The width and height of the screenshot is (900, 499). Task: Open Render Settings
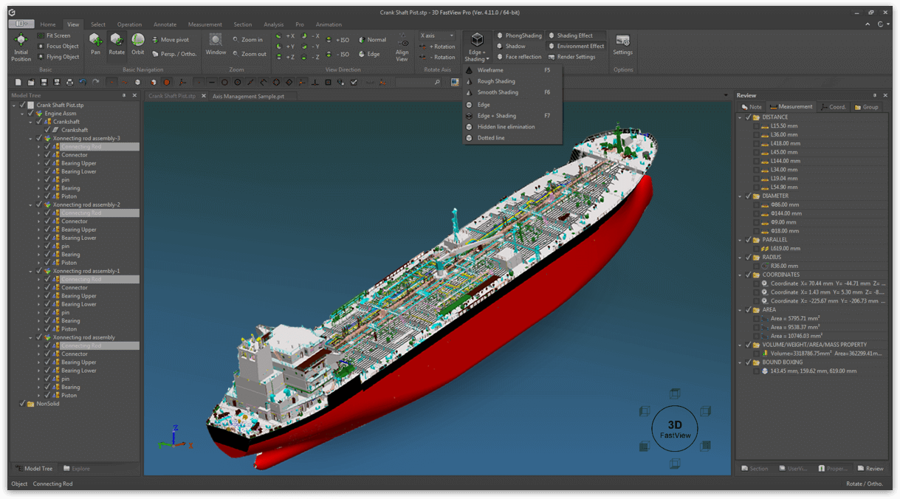point(571,57)
